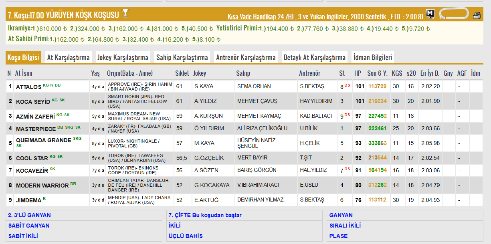Click the 3'LÜ GANYAN bet link
Screen dimensions: 491x244
[29, 215]
